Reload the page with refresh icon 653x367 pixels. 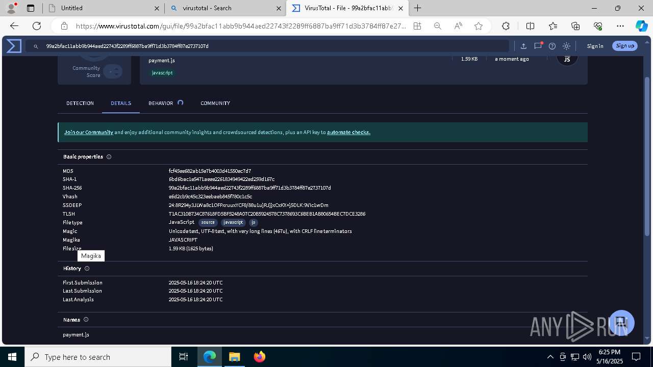point(37,26)
